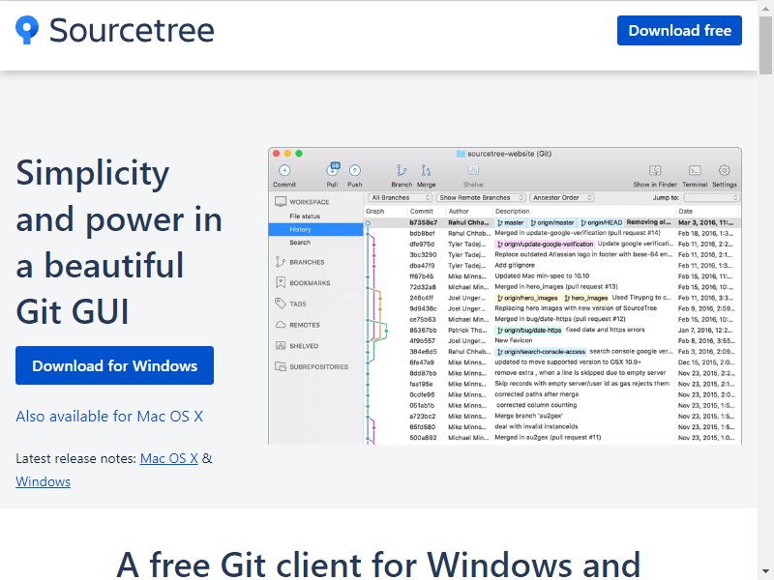Select Search in the sidebar

300,243
